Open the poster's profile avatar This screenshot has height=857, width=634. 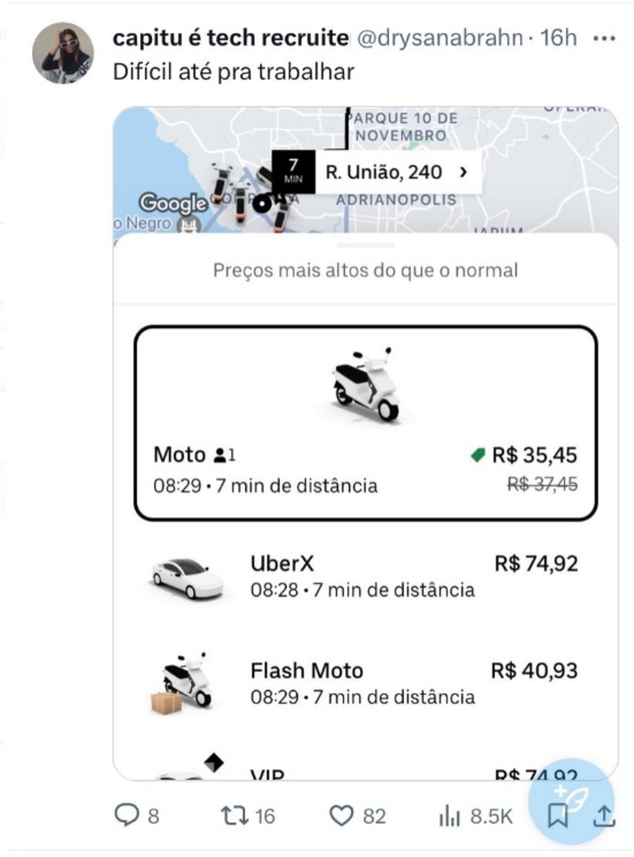click(63, 53)
